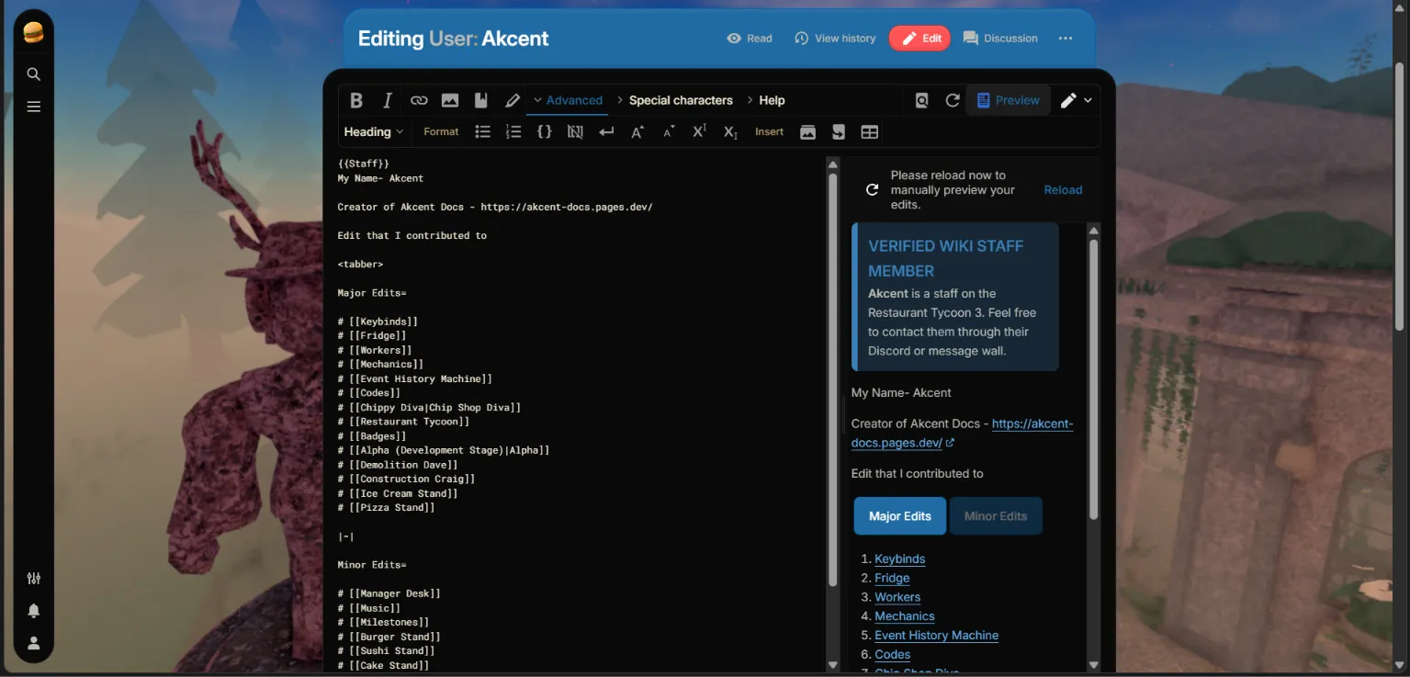Insert bulleted list
Screen dimensions: 1410x677
(x=482, y=132)
